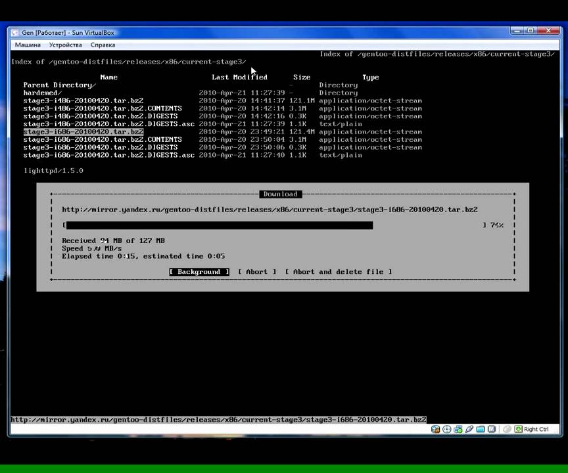This screenshot has height=473, width=568.
Task: Click the network adapter status icon
Action: point(458,429)
